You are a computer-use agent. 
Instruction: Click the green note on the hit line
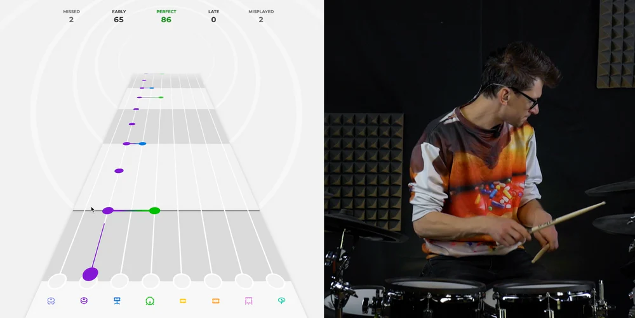(154, 210)
